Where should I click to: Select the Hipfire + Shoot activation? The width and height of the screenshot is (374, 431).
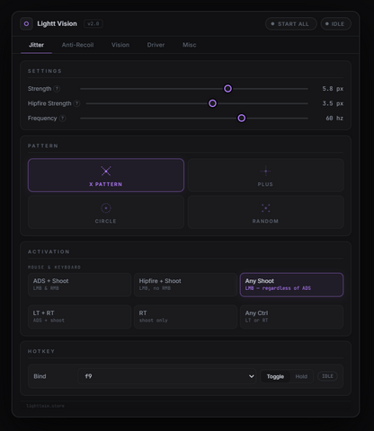coord(185,285)
